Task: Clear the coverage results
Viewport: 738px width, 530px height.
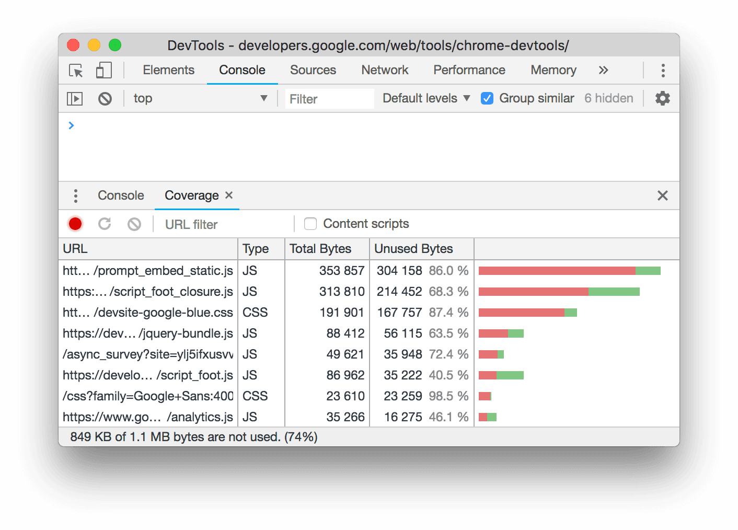Action: 134,223
